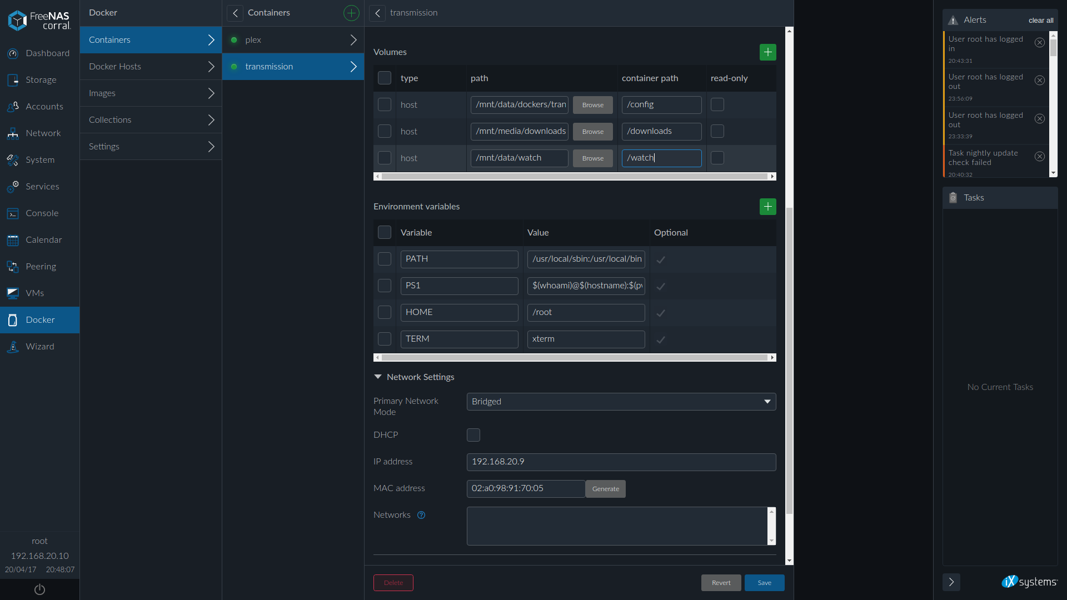Select the PATH variable row checkbox
Image resolution: width=1067 pixels, height=600 pixels.
click(x=385, y=259)
